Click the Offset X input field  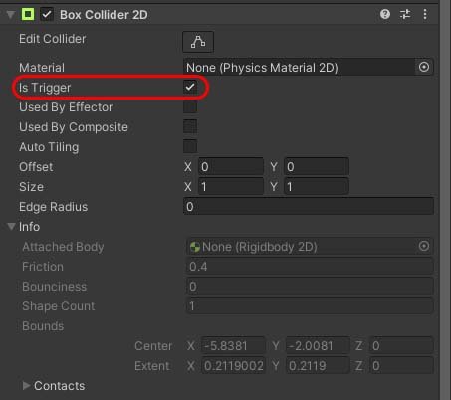click(x=231, y=166)
